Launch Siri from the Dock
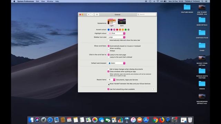 (x=37, y=120)
